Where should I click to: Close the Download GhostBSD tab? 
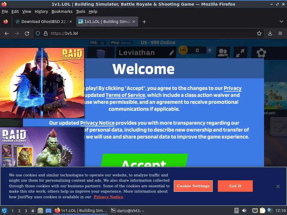tap(71, 22)
